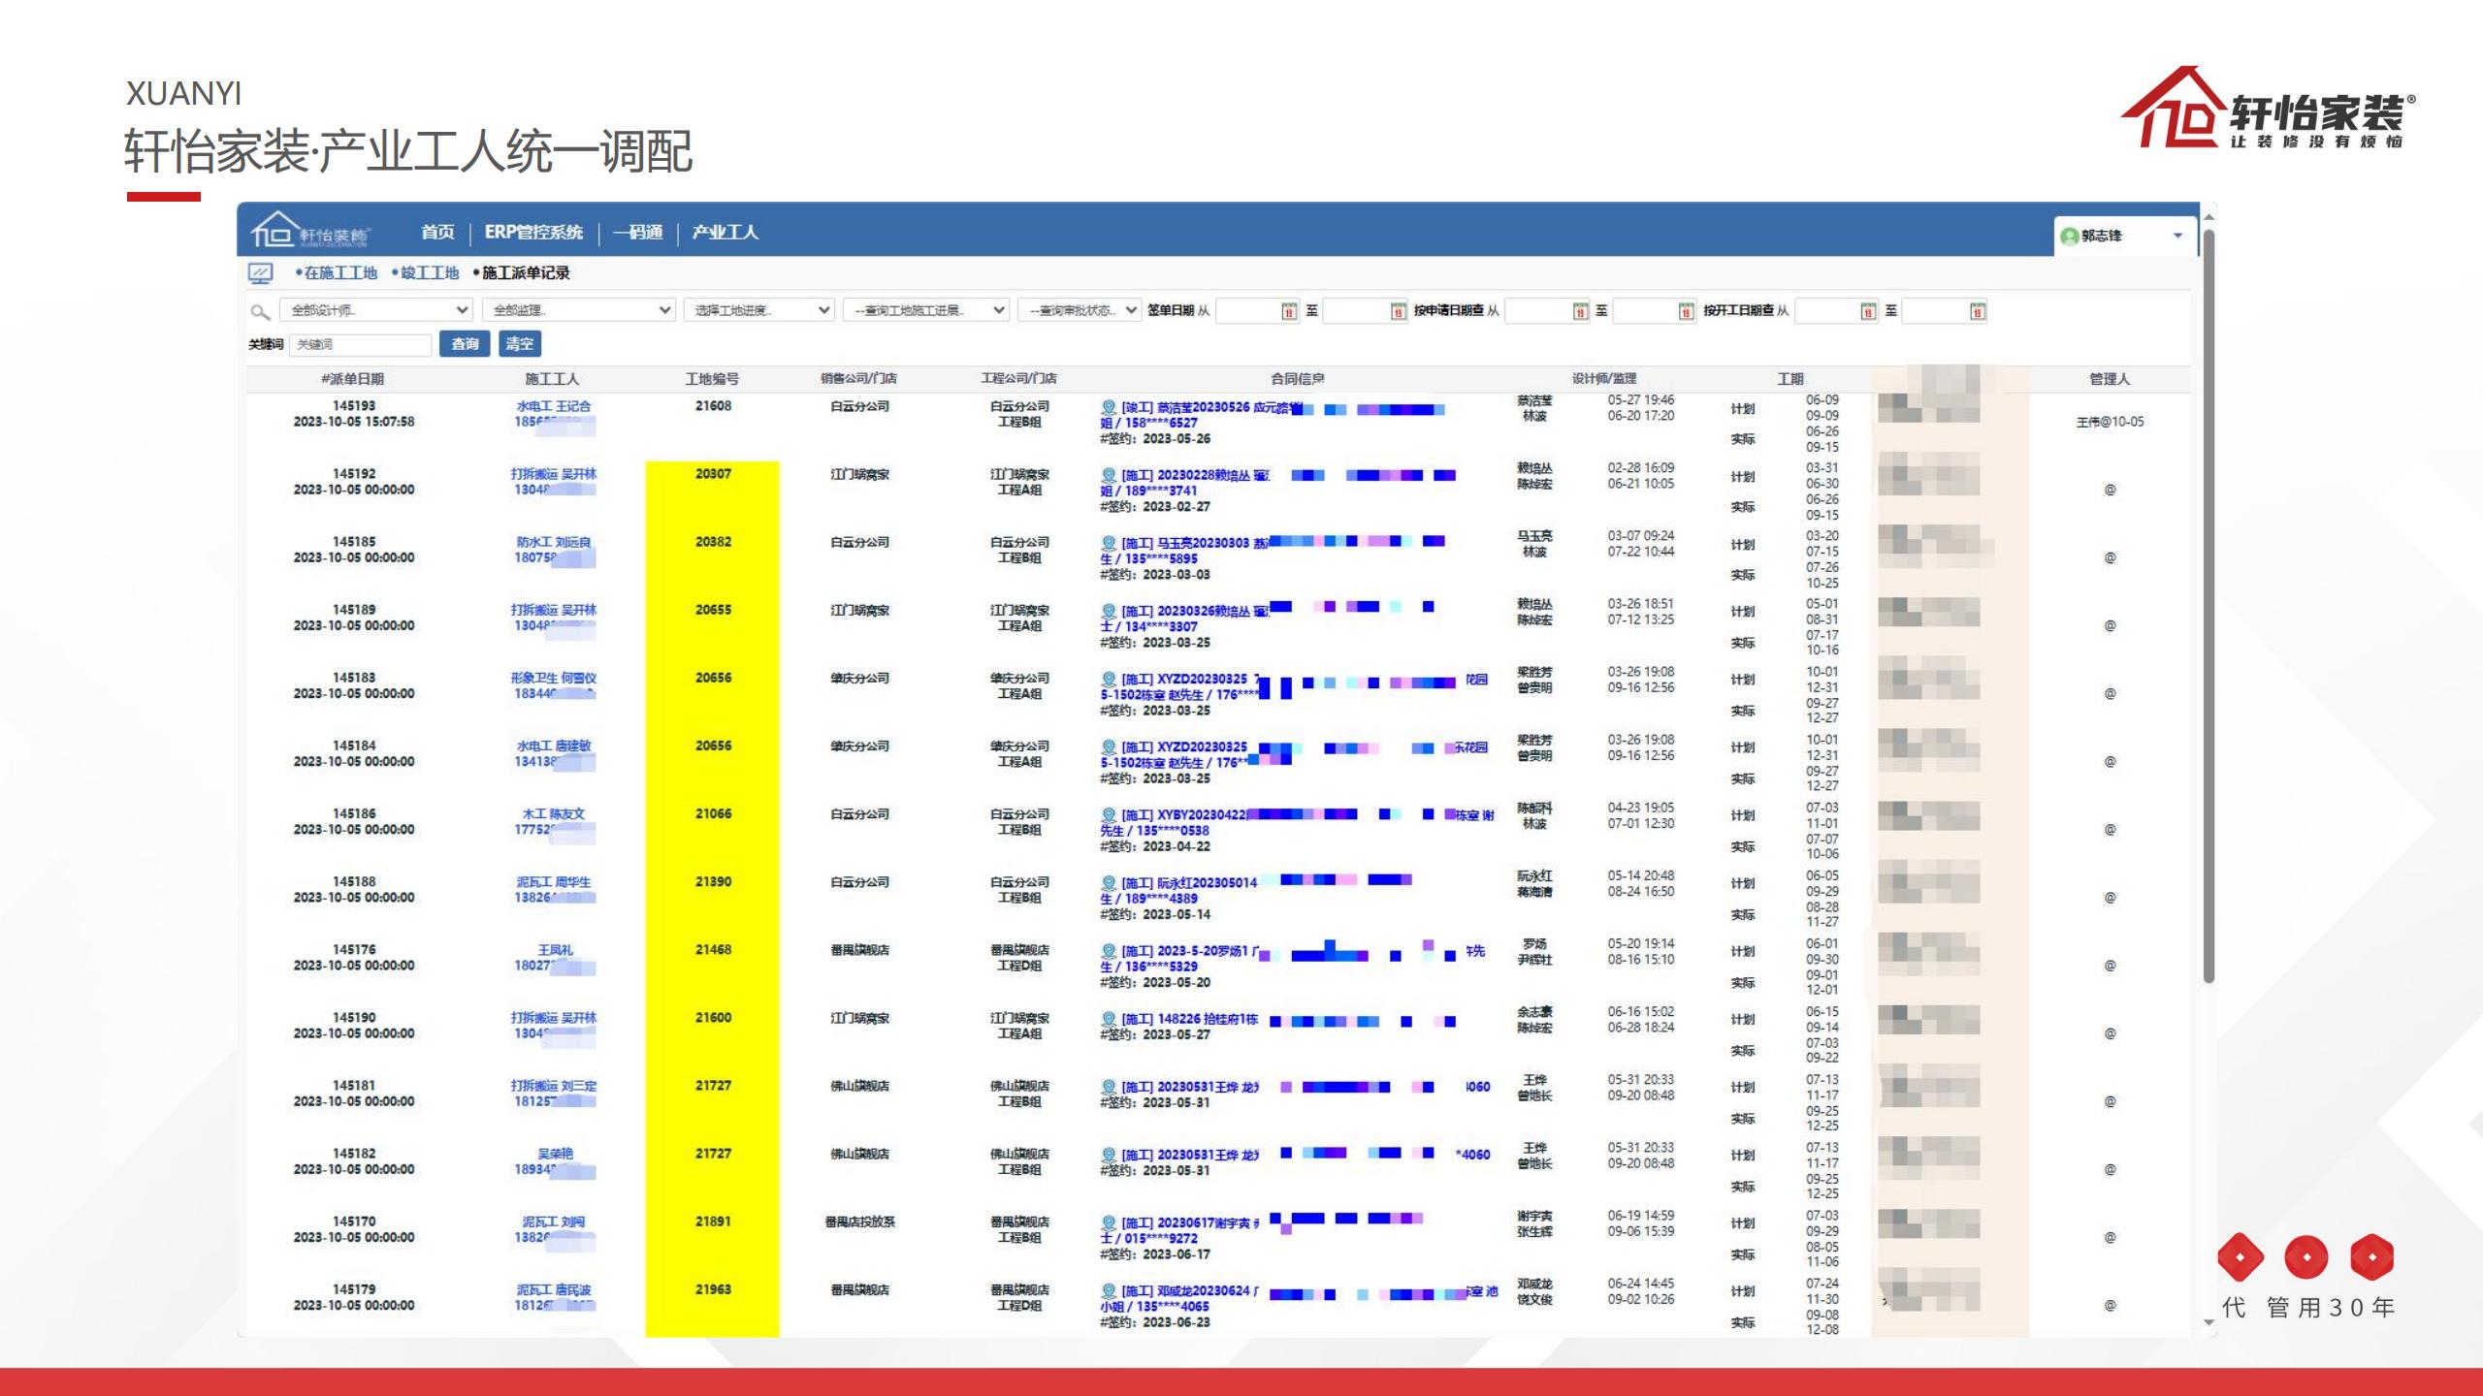
Task: Click 合同信息 column header
Action: (x=1298, y=379)
